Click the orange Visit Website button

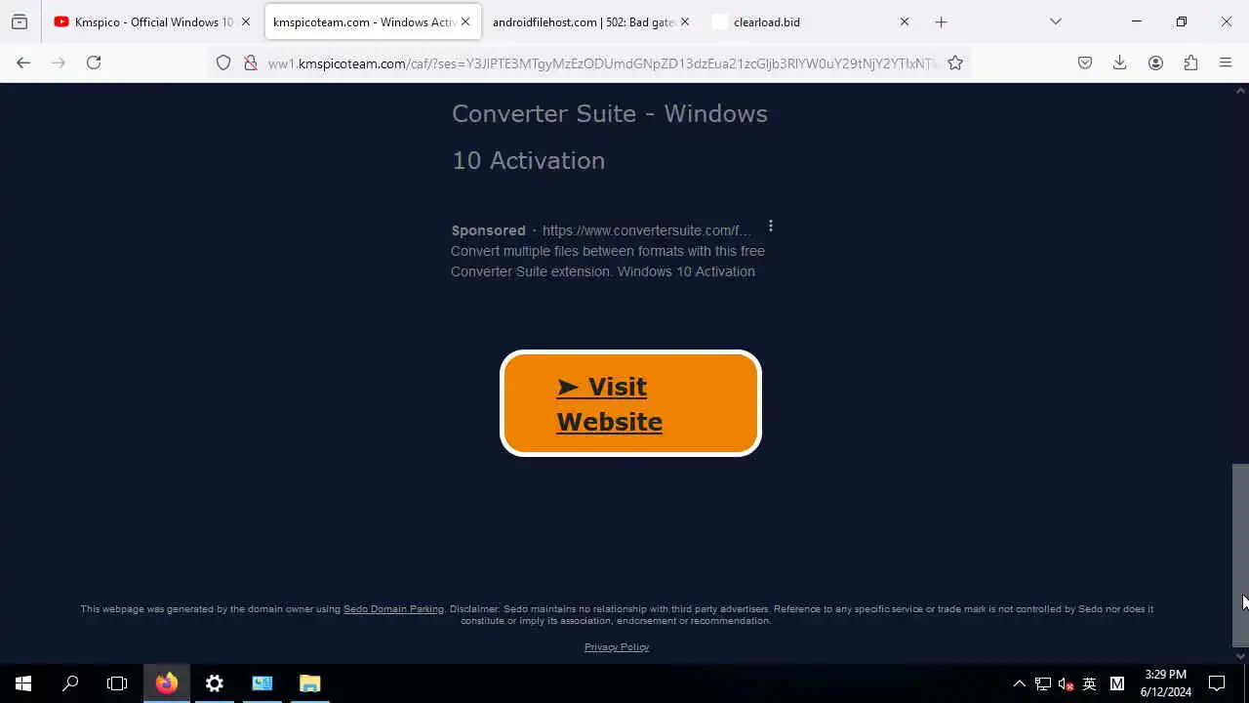(x=630, y=403)
